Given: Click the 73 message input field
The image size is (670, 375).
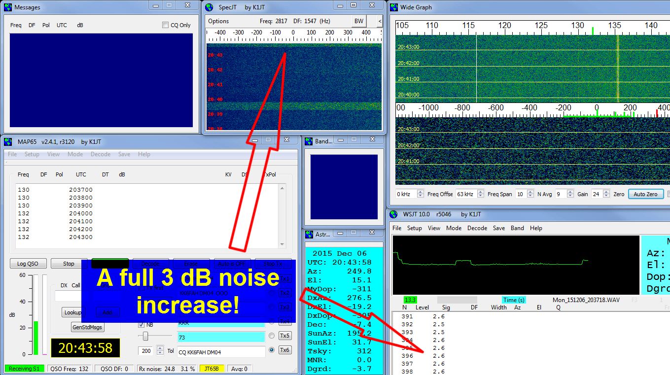Looking at the screenshot, I should (x=221, y=337).
